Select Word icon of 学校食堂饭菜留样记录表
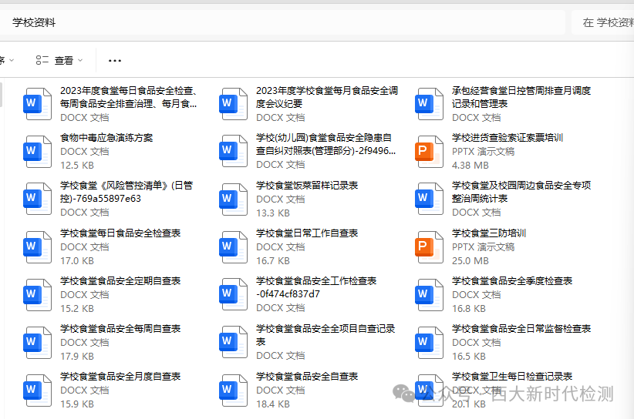 [x=233, y=199]
